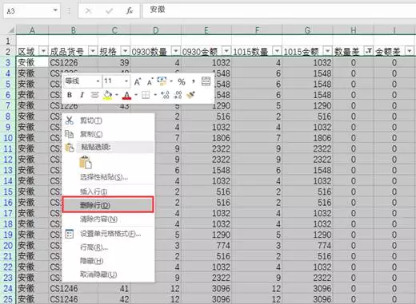Open the 成品货号 filter dropdown
This screenshot has height=304, width=416.
coord(93,50)
